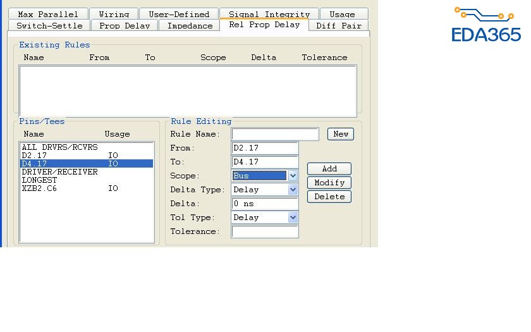Viewport: 531px width, 332px height.
Task: Select the D2.17 pin row
Action: (87, 156)
